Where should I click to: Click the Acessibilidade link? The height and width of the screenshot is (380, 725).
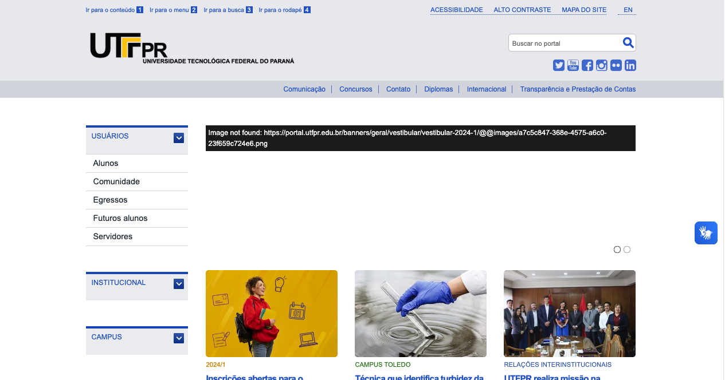click(457, 10)
